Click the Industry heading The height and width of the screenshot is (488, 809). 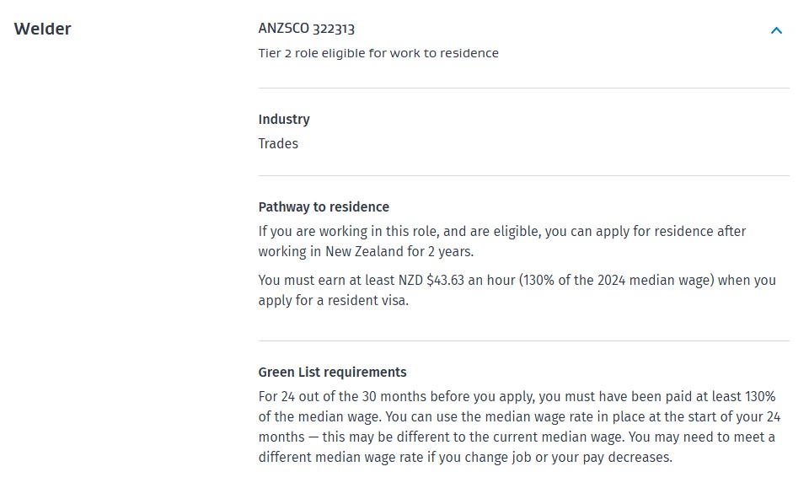(x=284, y=119)
